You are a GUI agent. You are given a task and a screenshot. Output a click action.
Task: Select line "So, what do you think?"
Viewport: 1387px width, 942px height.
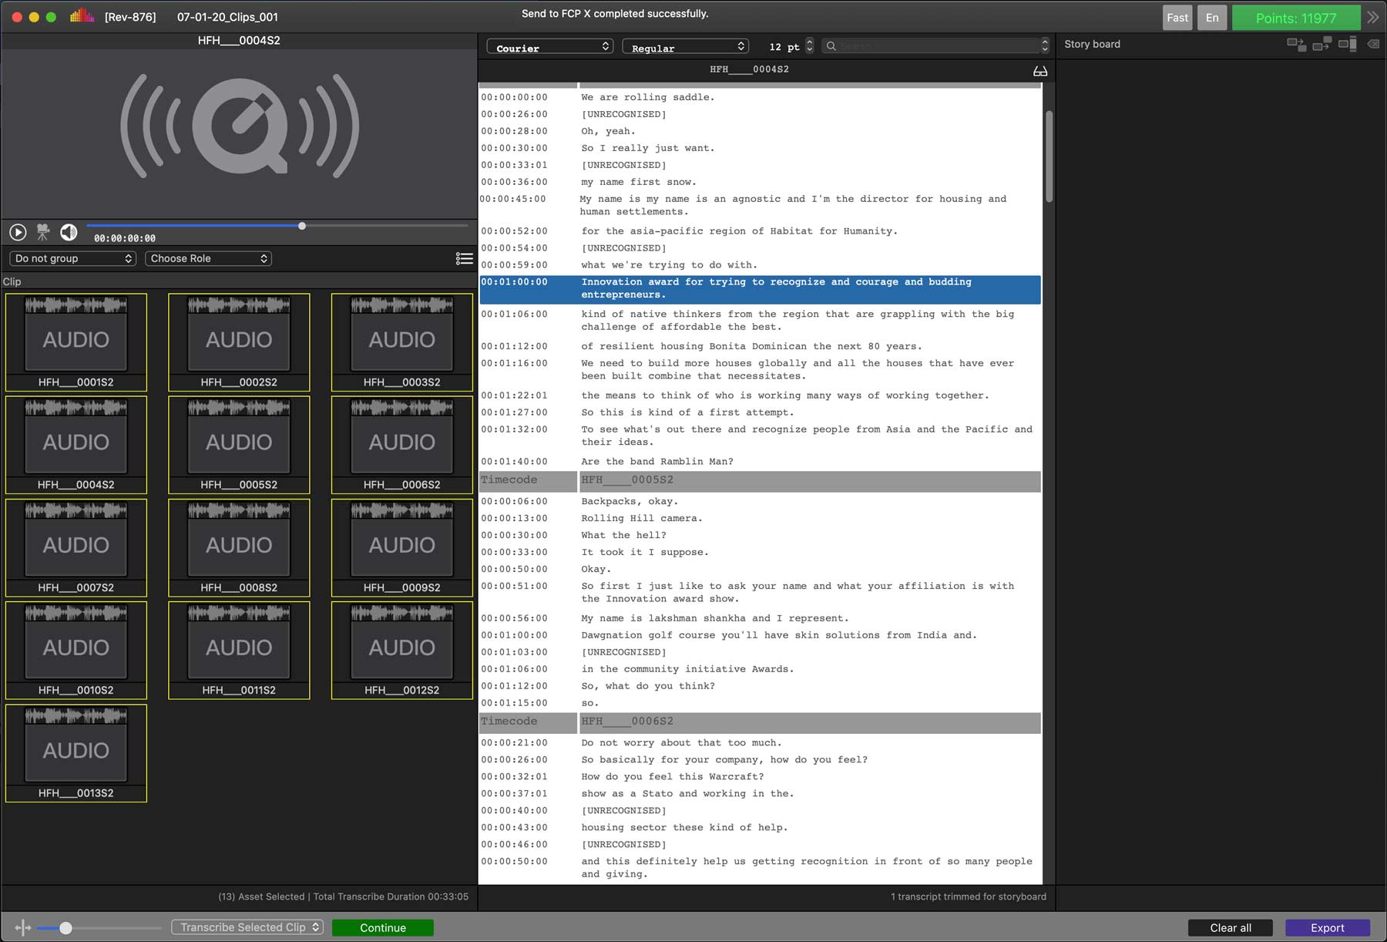click(x=648, y=686)
